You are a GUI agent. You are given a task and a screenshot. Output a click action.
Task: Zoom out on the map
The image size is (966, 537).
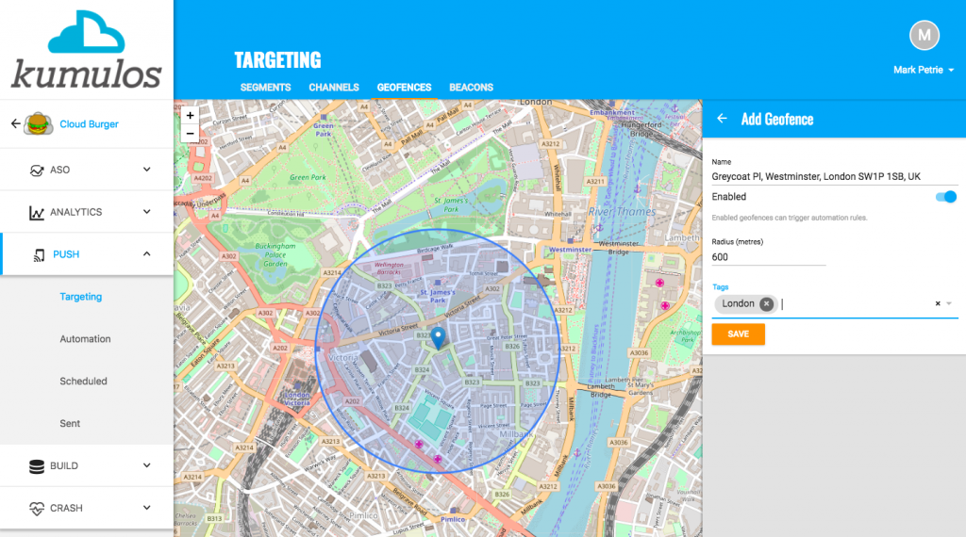[190, 134]
